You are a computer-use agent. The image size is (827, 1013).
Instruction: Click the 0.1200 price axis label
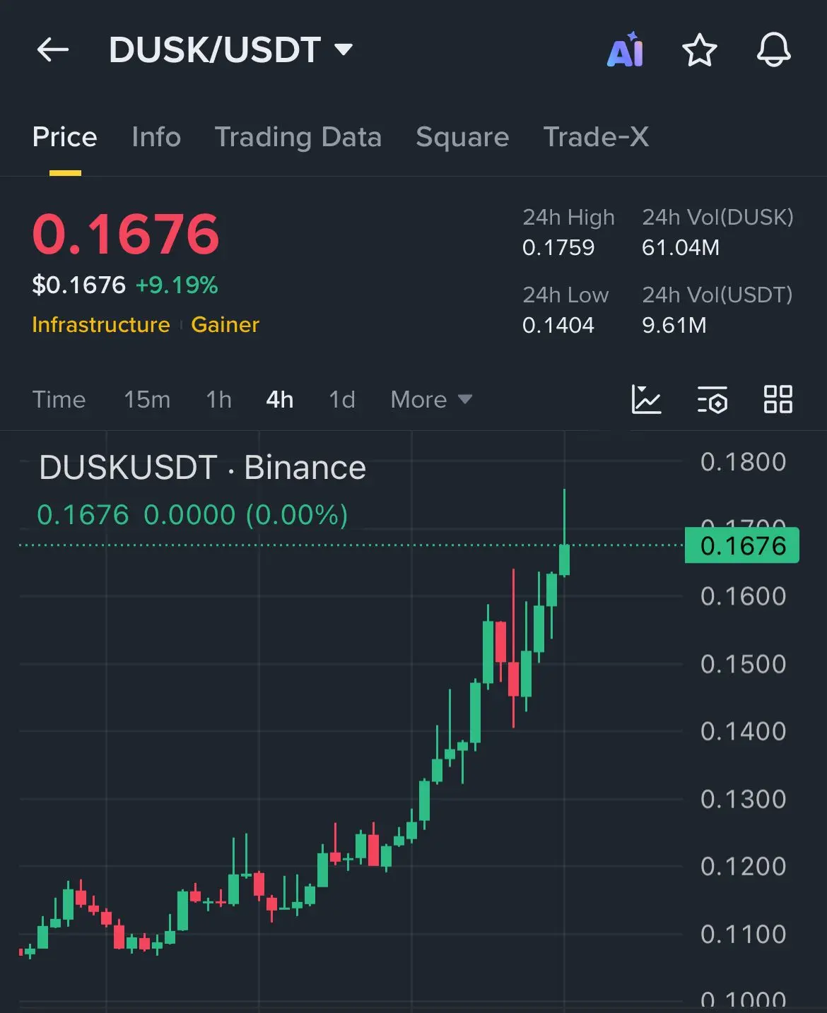(743, 866)
